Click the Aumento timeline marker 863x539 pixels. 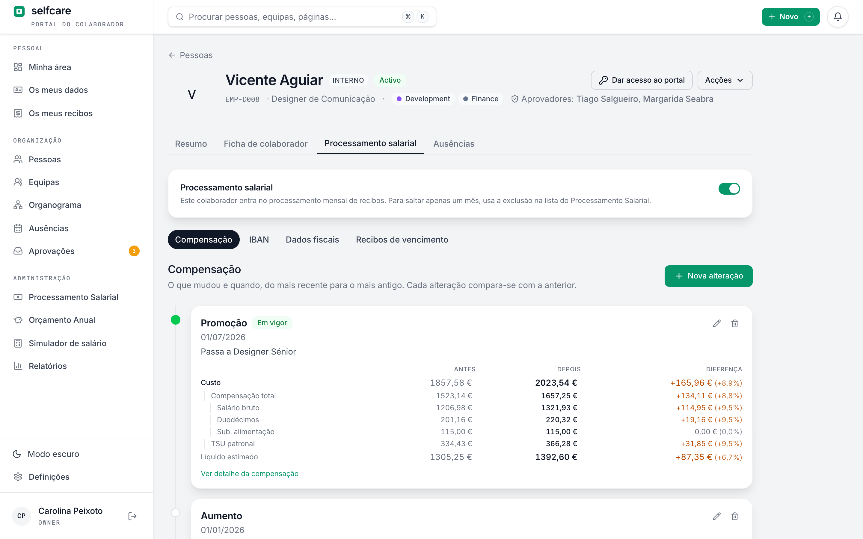coord(176,513)
